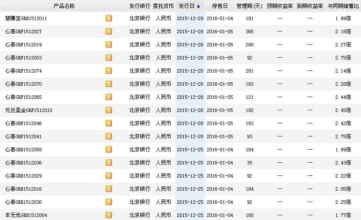
Task: Sort by 与同期储蓄比 column header
Action: pyautogui.click(x=343, y=6)
